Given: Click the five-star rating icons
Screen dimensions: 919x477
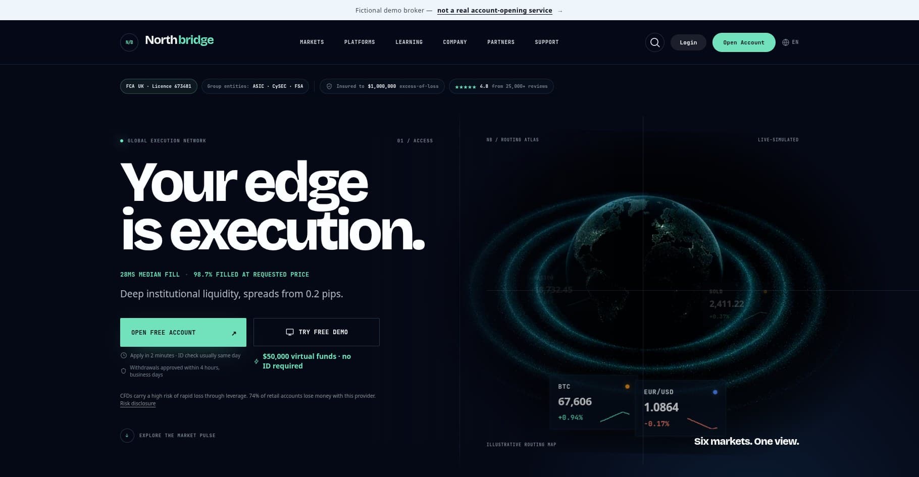Looking at the screenshot, I should click(x=465, y=87).
